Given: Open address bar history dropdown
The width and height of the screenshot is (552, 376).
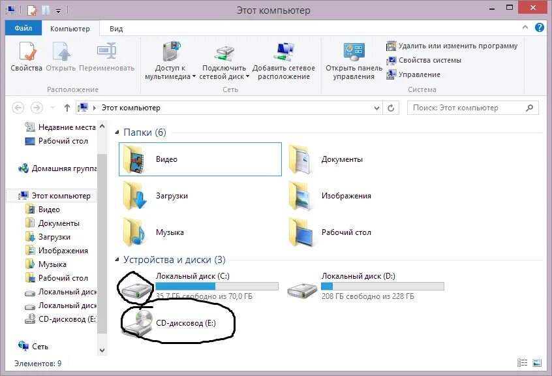Looking at the screenshot, I should (376, 108).
